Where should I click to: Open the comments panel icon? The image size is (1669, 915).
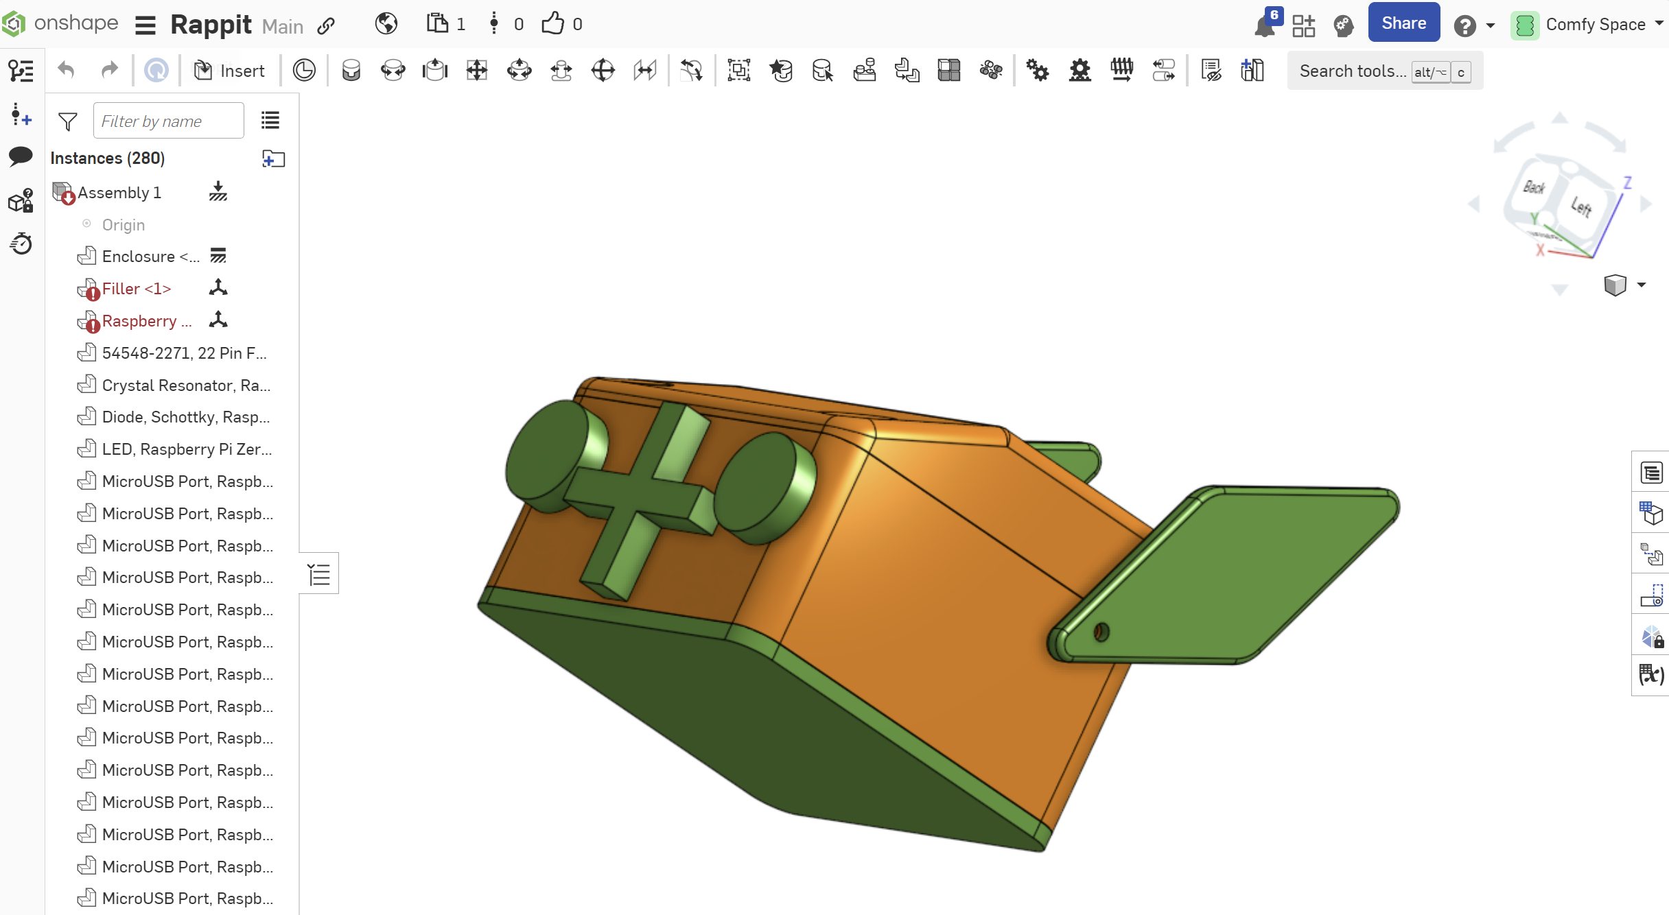point(21,156)
